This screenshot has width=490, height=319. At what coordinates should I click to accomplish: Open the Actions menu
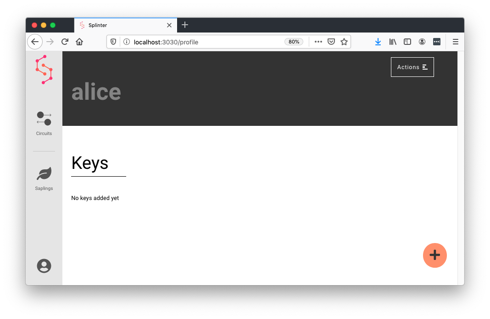pos(412,67)
